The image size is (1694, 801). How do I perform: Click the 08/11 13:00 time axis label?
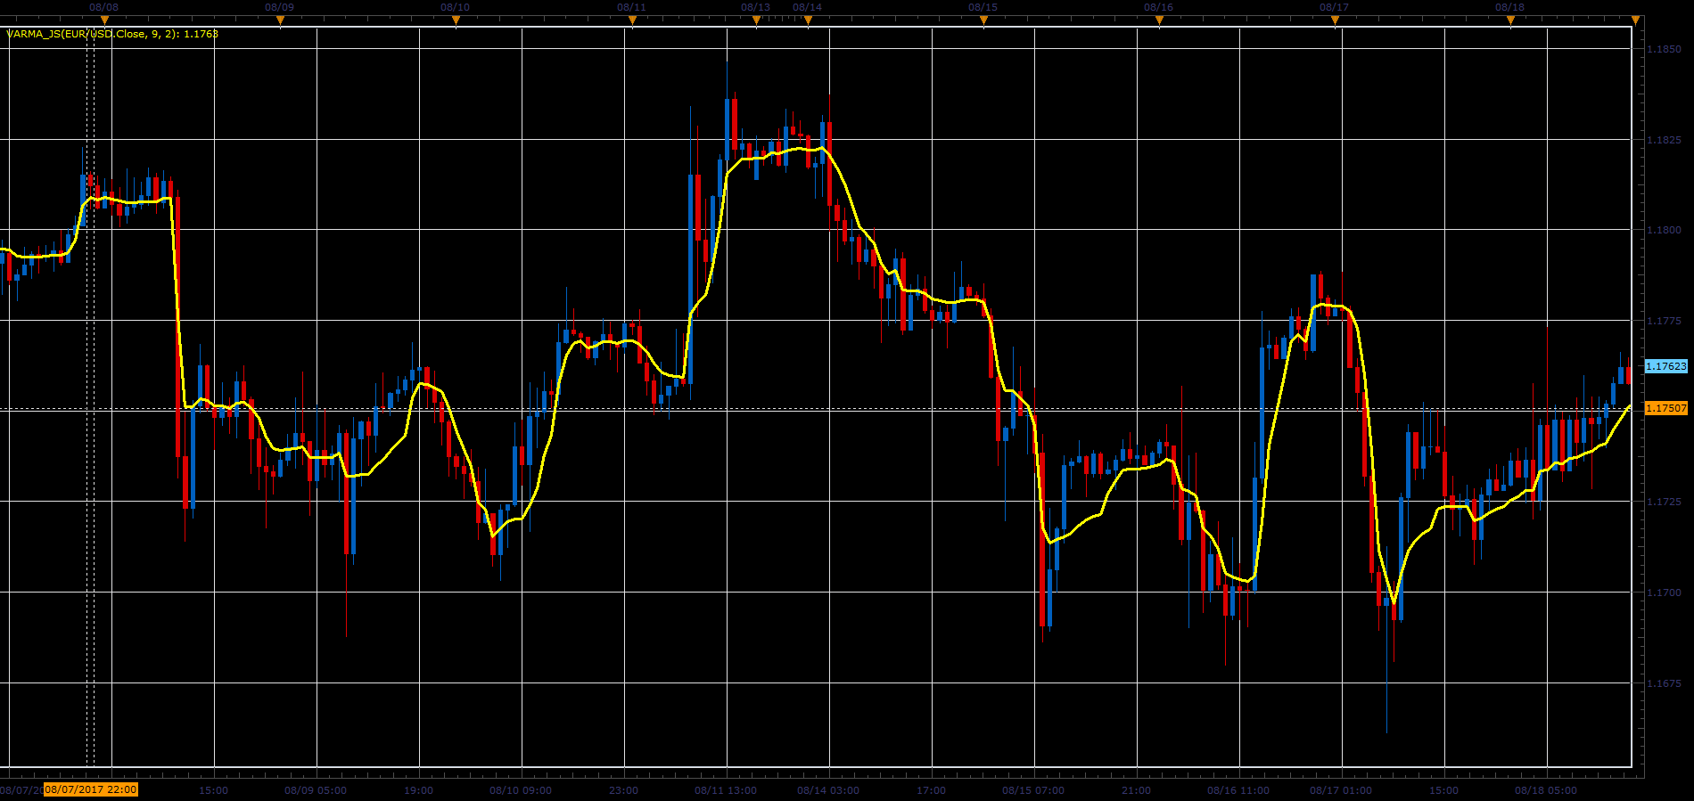[726, 790]
